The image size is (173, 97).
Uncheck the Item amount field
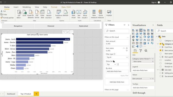point(161,50)
